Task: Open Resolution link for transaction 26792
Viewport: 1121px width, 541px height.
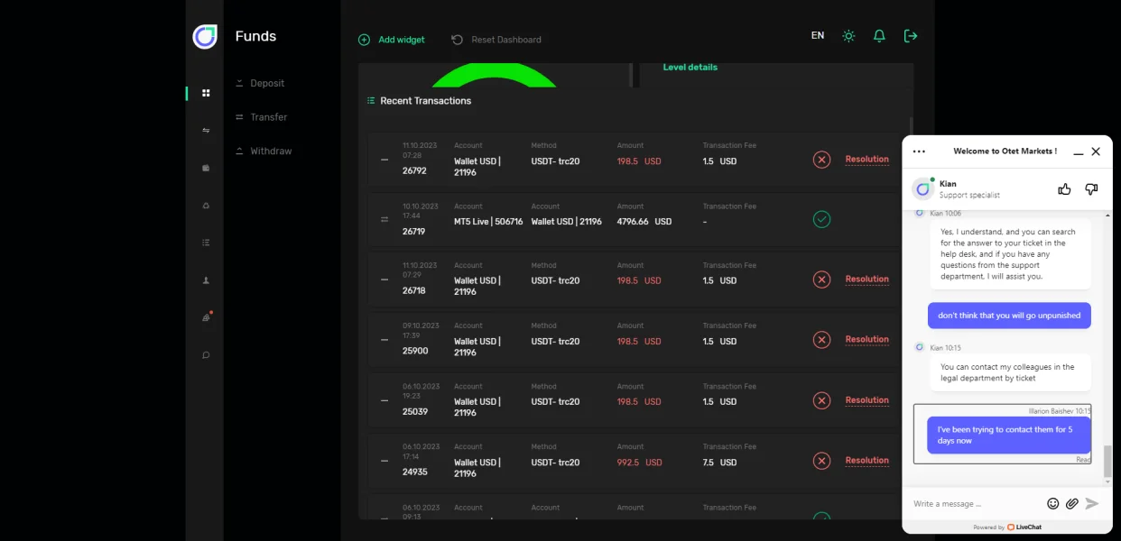Action: pos(867,160)
